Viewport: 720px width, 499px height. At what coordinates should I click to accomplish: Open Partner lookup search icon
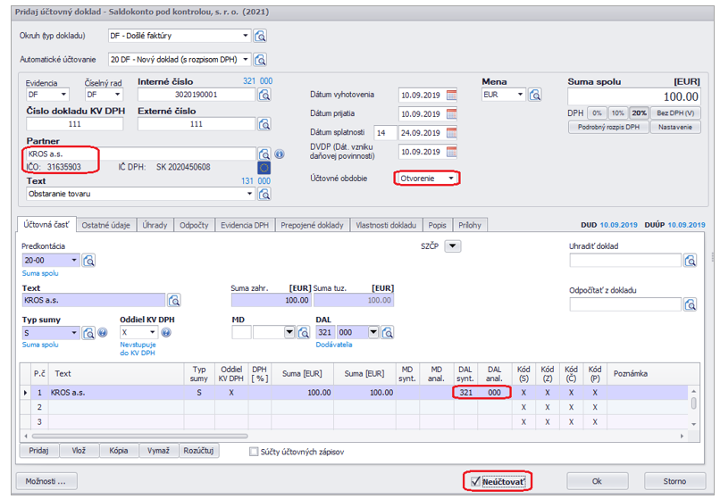pos(264,154)
